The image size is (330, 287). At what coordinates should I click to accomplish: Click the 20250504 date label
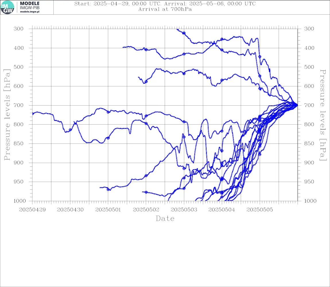(x=222, y=210)
